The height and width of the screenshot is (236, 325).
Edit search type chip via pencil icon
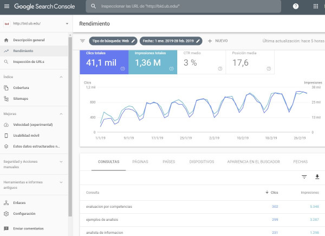click(133, 41)
